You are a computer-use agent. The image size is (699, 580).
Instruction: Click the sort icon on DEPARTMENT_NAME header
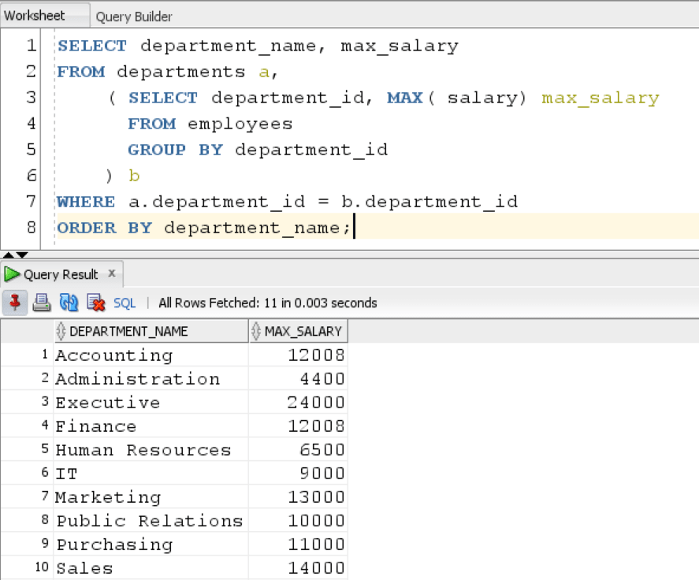(x=61, y=331)
